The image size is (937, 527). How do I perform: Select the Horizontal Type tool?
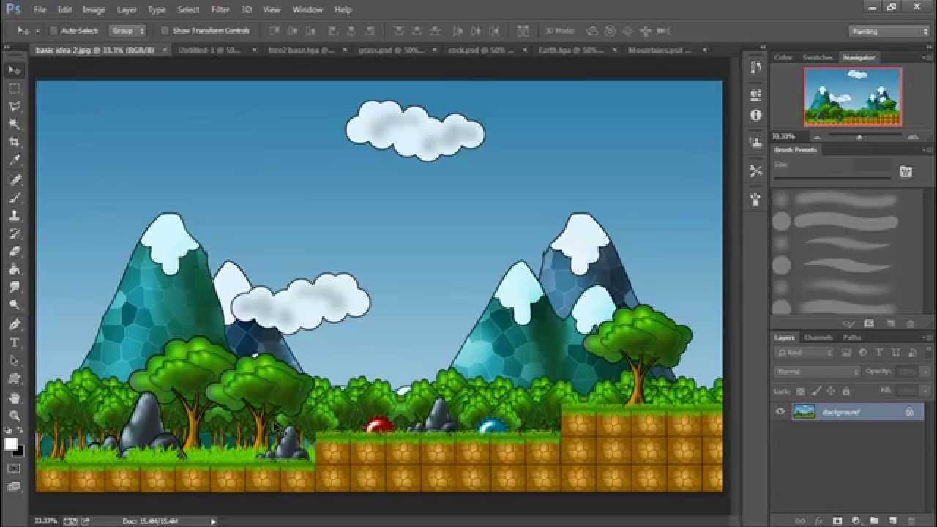(15, 343)
